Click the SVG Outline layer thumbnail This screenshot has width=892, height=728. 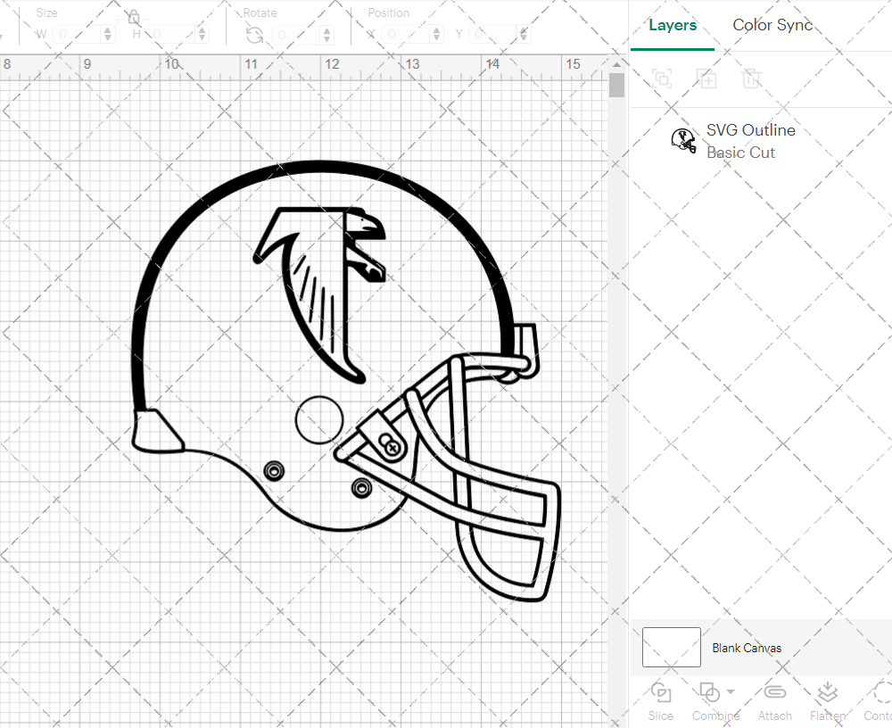click(683, 139)
